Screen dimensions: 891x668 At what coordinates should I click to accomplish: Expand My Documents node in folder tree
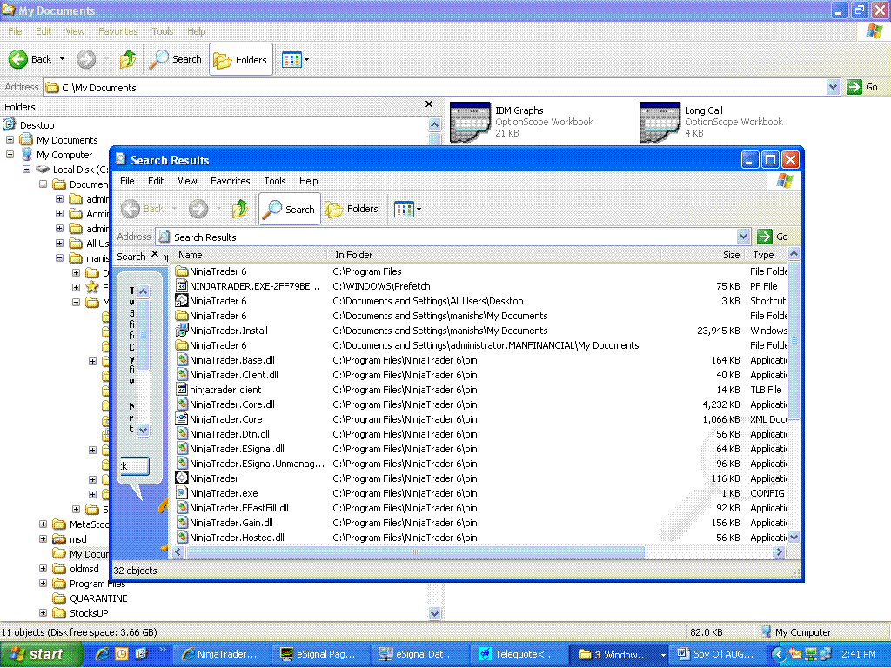click(x=10, y=139)
